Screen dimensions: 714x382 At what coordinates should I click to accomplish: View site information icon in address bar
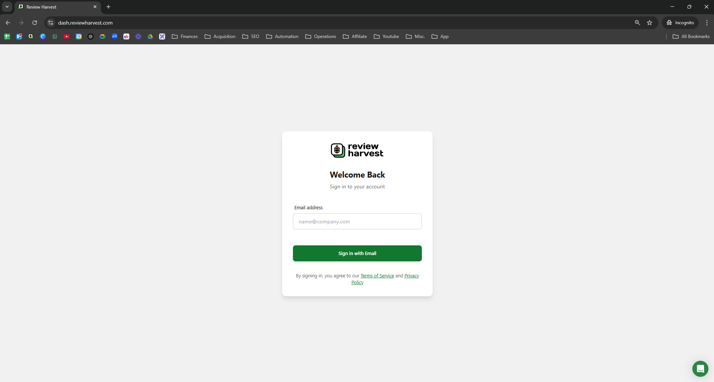(x=51, y=23)
